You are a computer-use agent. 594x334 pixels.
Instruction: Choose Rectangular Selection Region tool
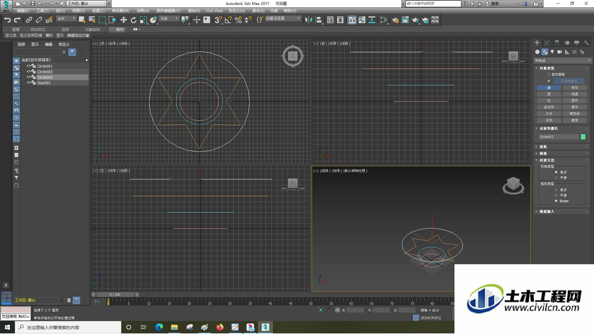(x=102, y=20)
